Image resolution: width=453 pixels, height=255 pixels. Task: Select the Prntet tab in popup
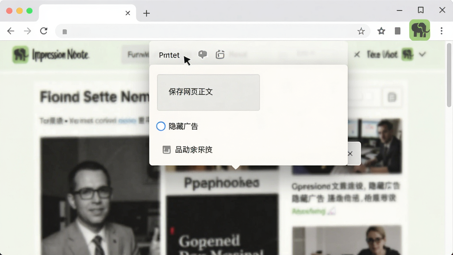click(169, 55)
